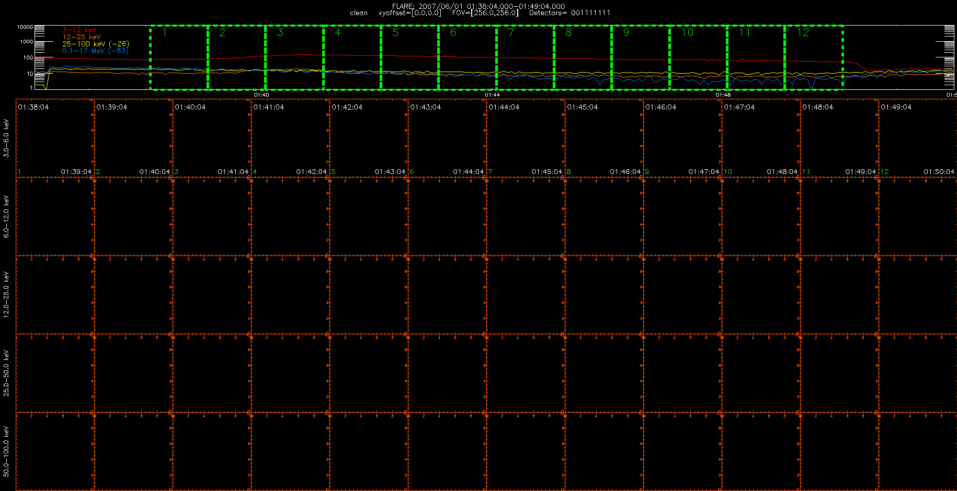Viewport: 957px width, 491px height.
Task: Click small green index 4 in image grid
Action: tap(255, 171)
